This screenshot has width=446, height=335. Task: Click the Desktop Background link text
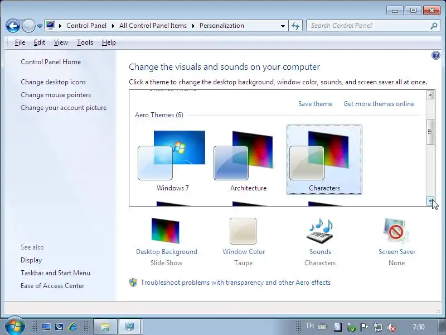pos(167,252)
